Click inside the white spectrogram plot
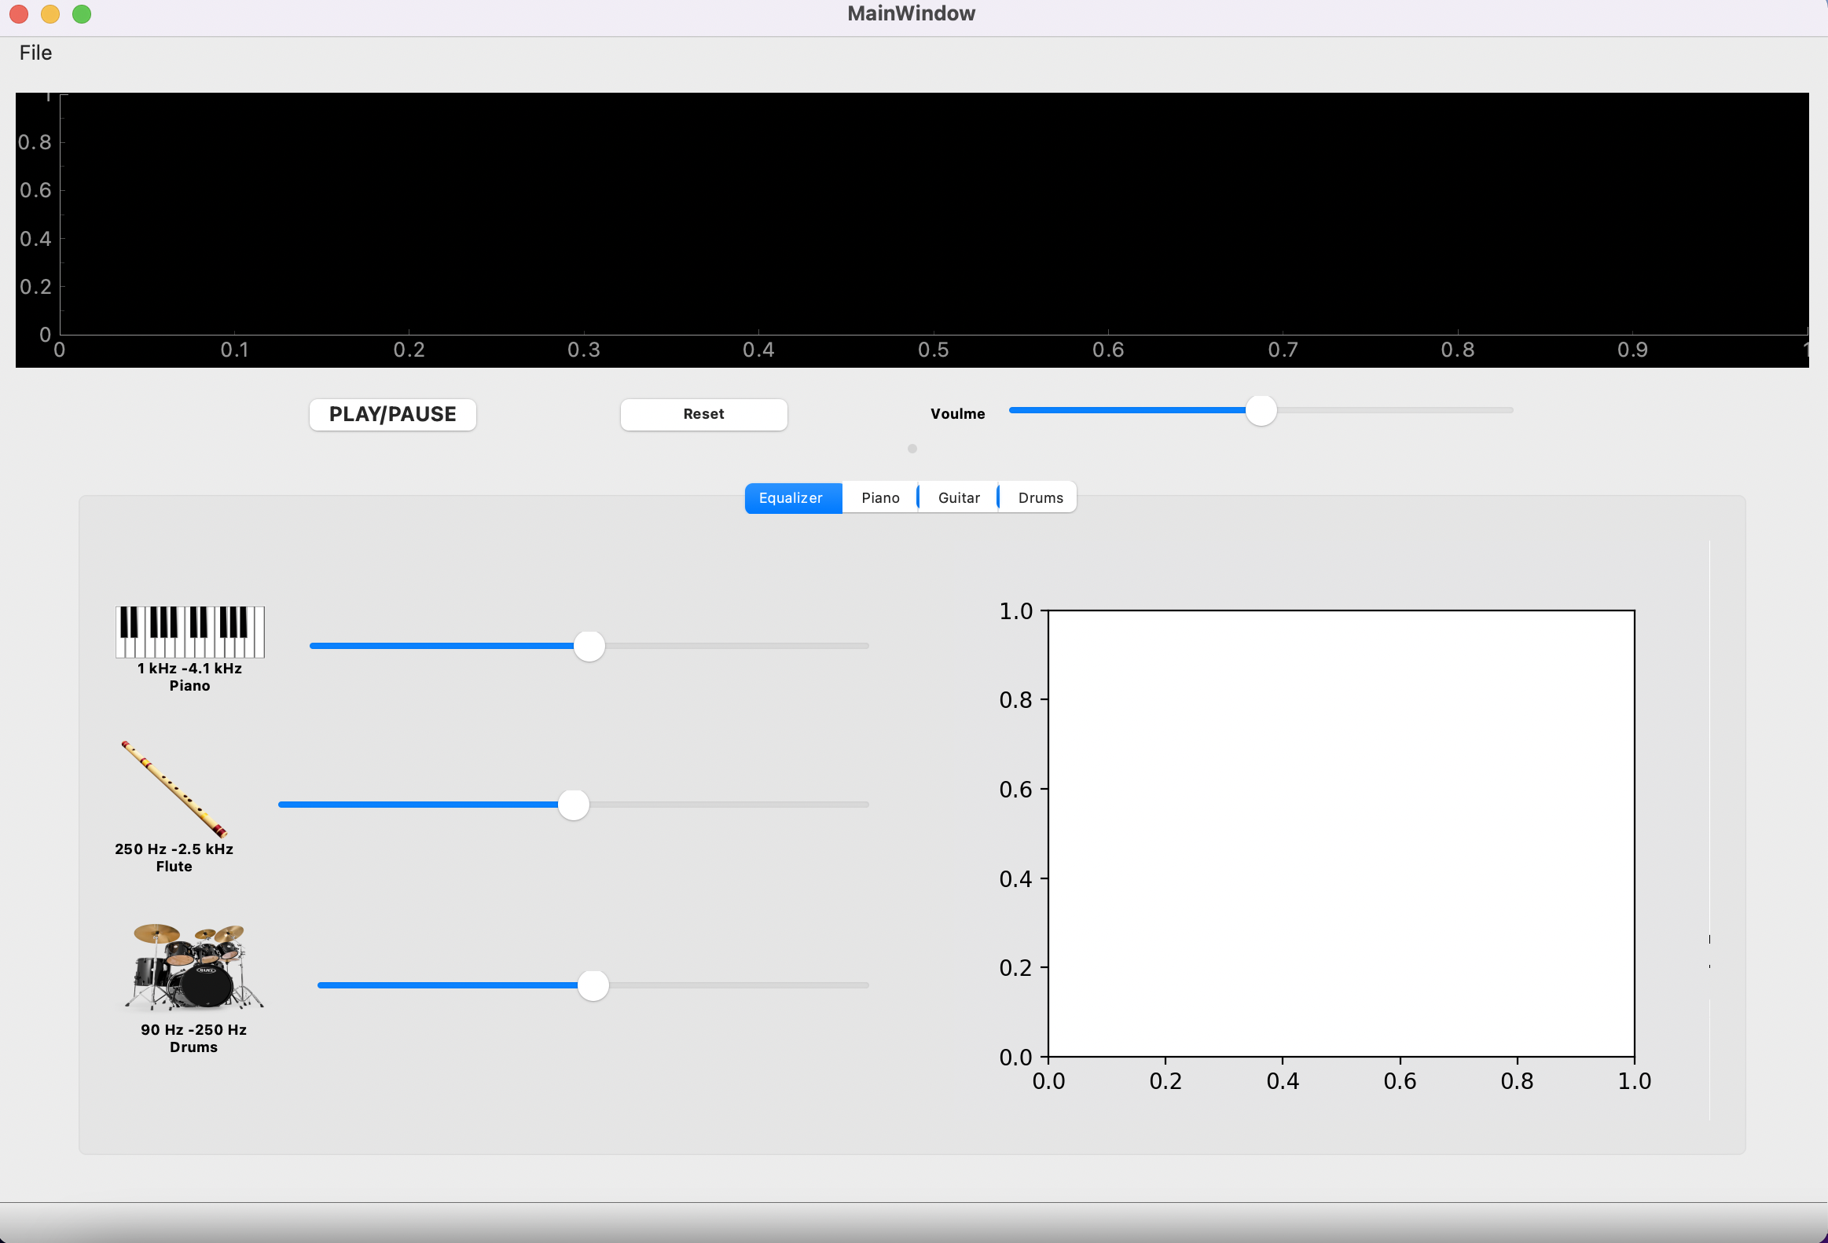 click(x=1340, y=834)
